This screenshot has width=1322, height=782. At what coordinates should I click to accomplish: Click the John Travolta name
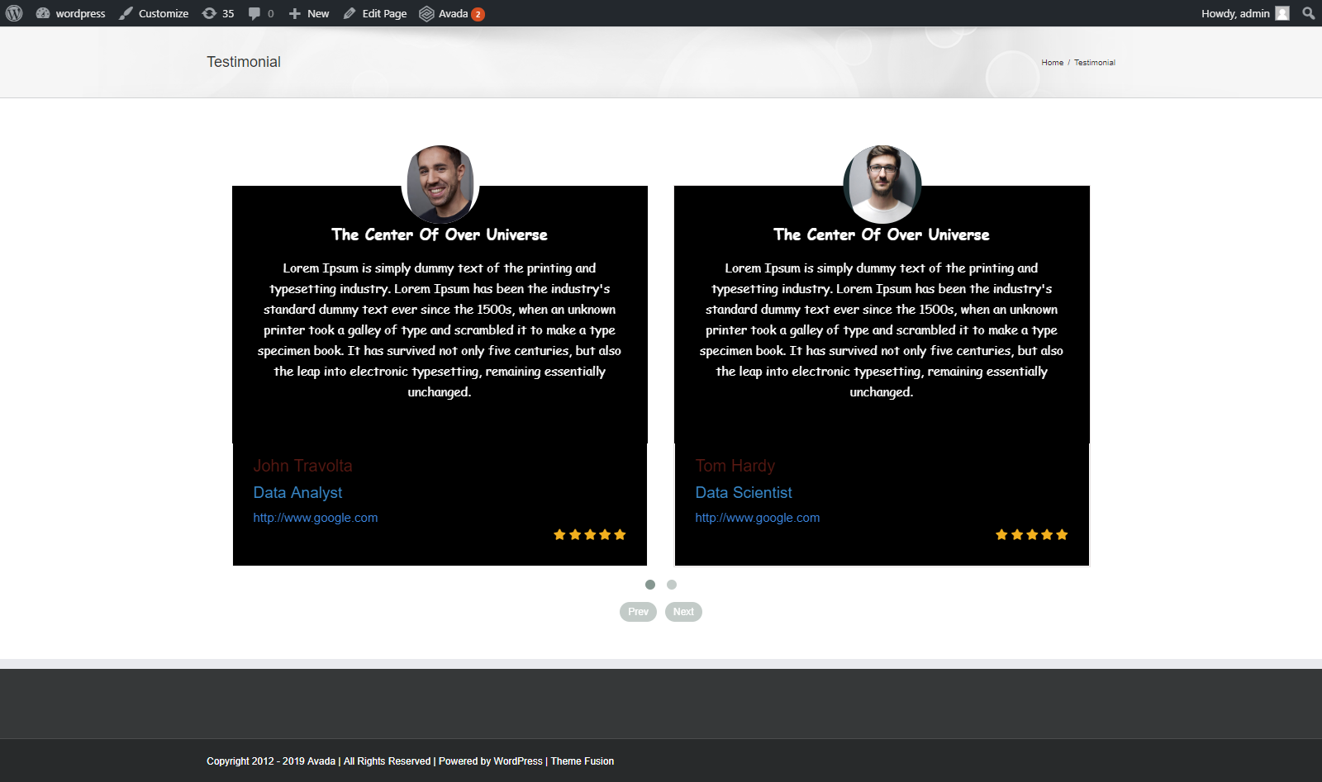302,466
